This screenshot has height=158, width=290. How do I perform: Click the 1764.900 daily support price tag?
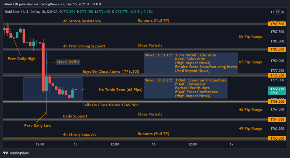pyautogui.click(x=277, y=119)
